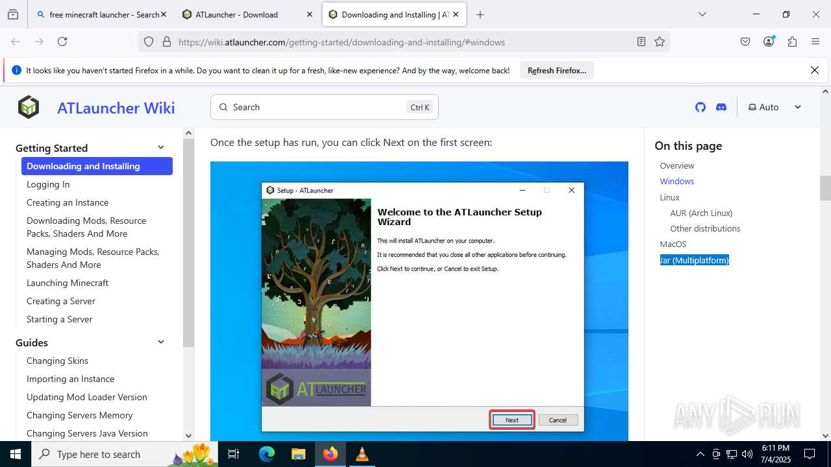Open the GitHub icon link
The image size is (831, 467).
pos(700,107)
